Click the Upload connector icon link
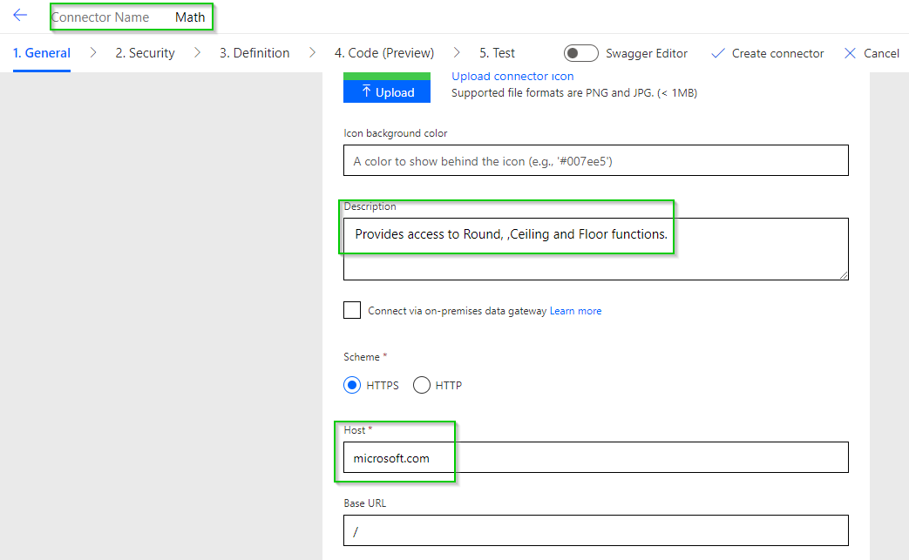 click(512, 77)
